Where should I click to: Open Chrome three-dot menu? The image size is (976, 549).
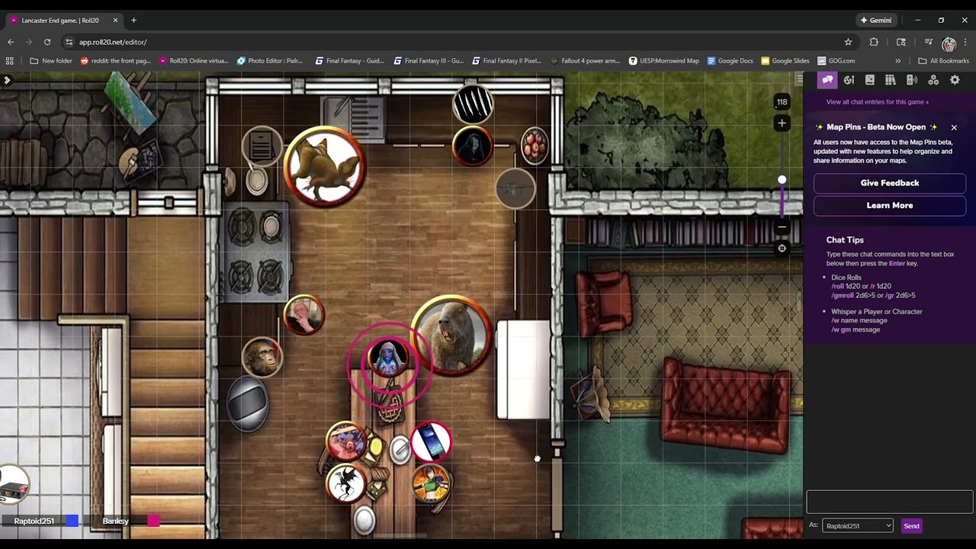965,42
